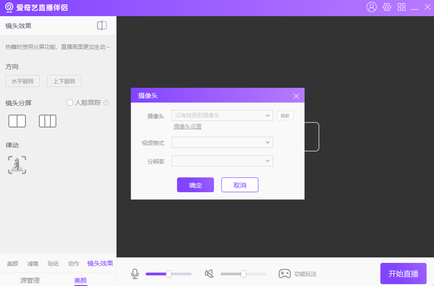Click the 律动 dance rhythm effect icon
Image resolution: width=434 pixels, height=286 pixels.
(17, 165)
